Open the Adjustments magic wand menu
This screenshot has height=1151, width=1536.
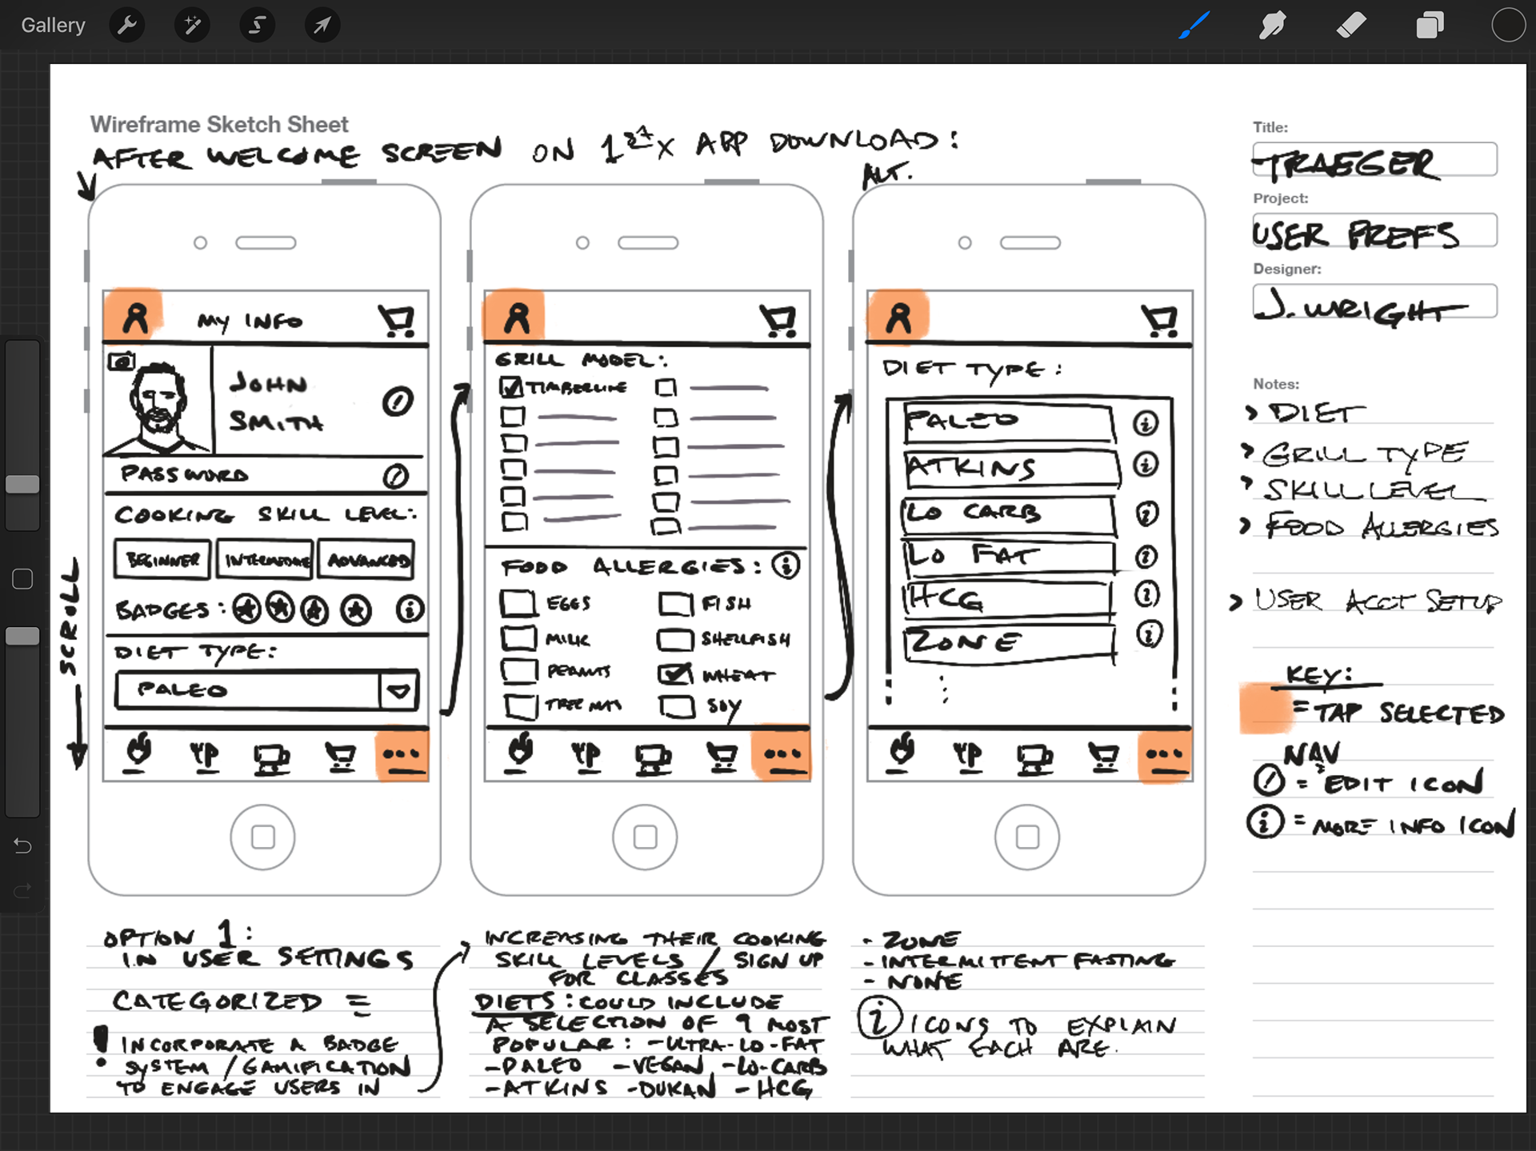[192, 26]
